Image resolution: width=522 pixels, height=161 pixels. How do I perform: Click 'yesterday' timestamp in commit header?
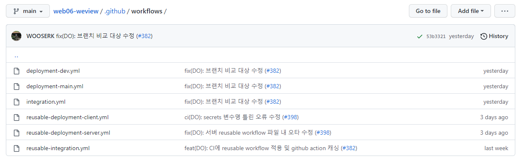tap(461, 36)
